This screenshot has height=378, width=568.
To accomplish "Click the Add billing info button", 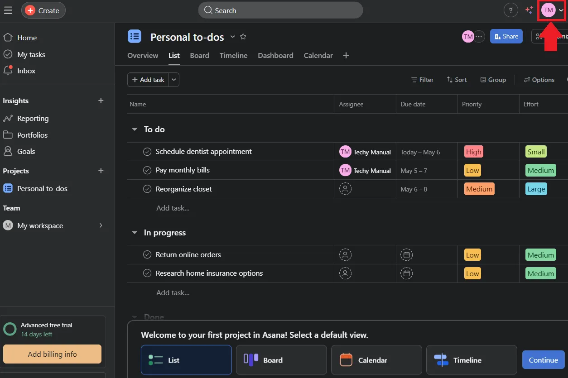I will click(52, 354).
